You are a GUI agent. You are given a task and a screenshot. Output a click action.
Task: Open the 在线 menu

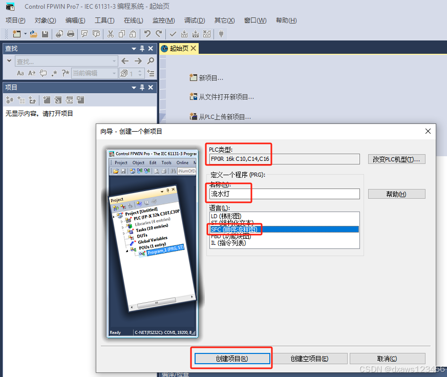click(x=132, y=20)
